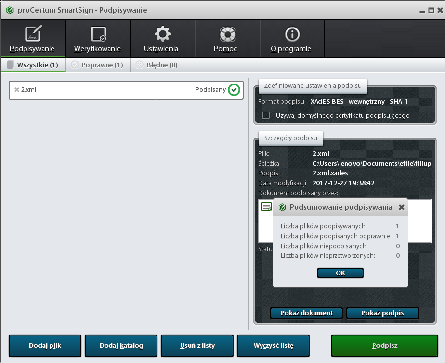This screenshot has height=363, width=445.
Task: Click the signature file name 2.xml.xades
Action: pyautogui.click(x=330, y=173)
